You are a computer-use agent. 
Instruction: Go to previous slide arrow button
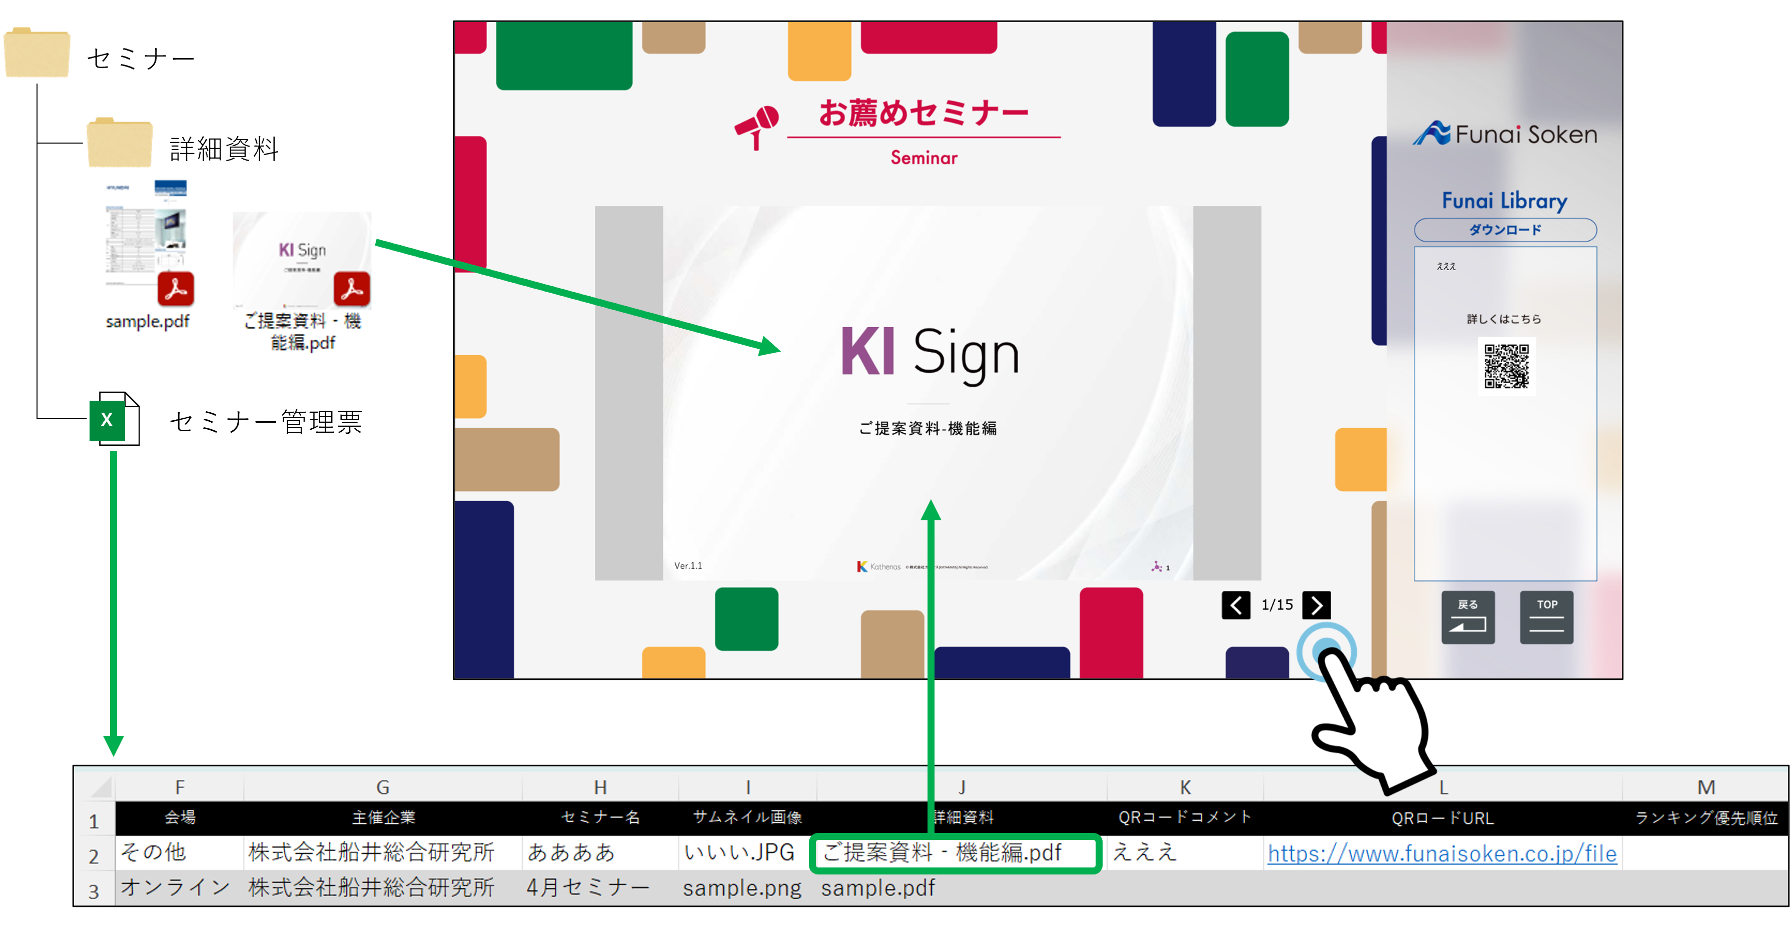1236,605
